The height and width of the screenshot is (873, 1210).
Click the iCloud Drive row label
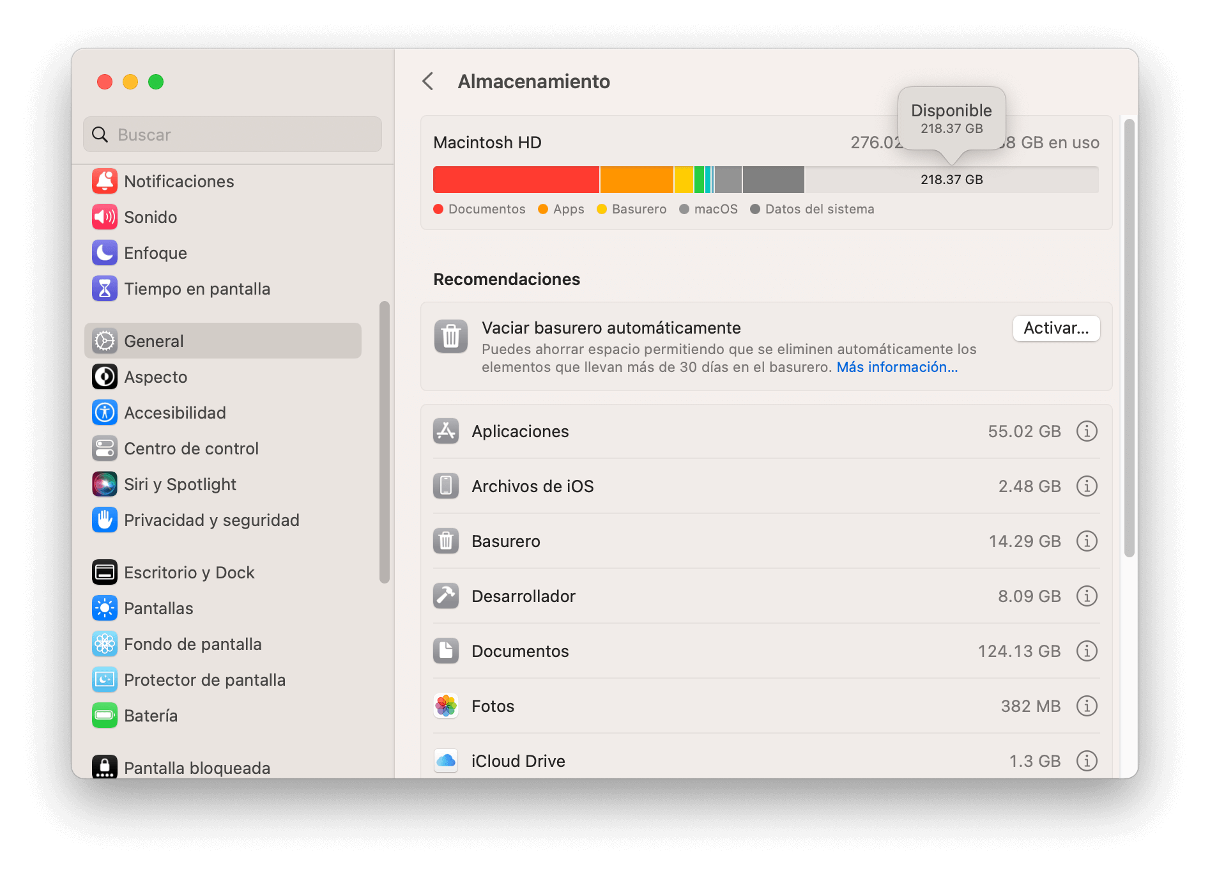[x=518, y=761]
